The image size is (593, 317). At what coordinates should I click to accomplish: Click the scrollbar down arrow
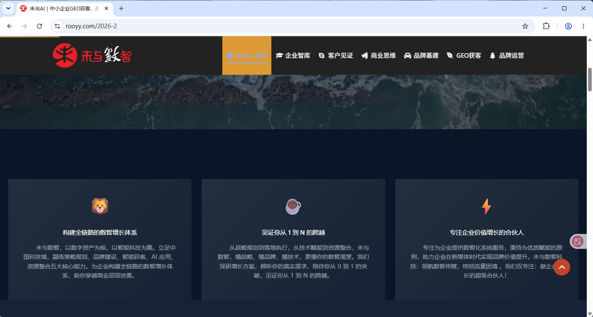pyautogui.click(x=590, y=313)
